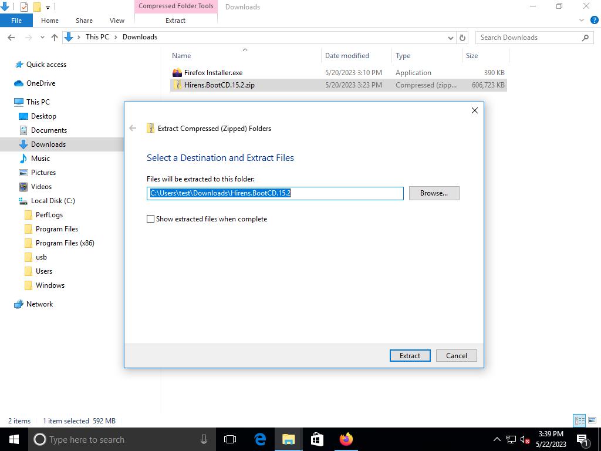Click the Cancel button in the dialog
The image size is (601, 451).
pos(456,355)
